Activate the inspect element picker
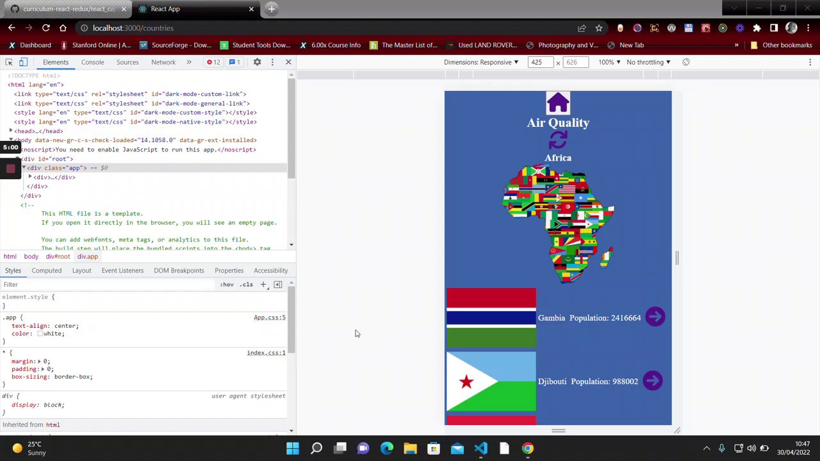Viewport: 820px width, 461px height. pos(9,62)
